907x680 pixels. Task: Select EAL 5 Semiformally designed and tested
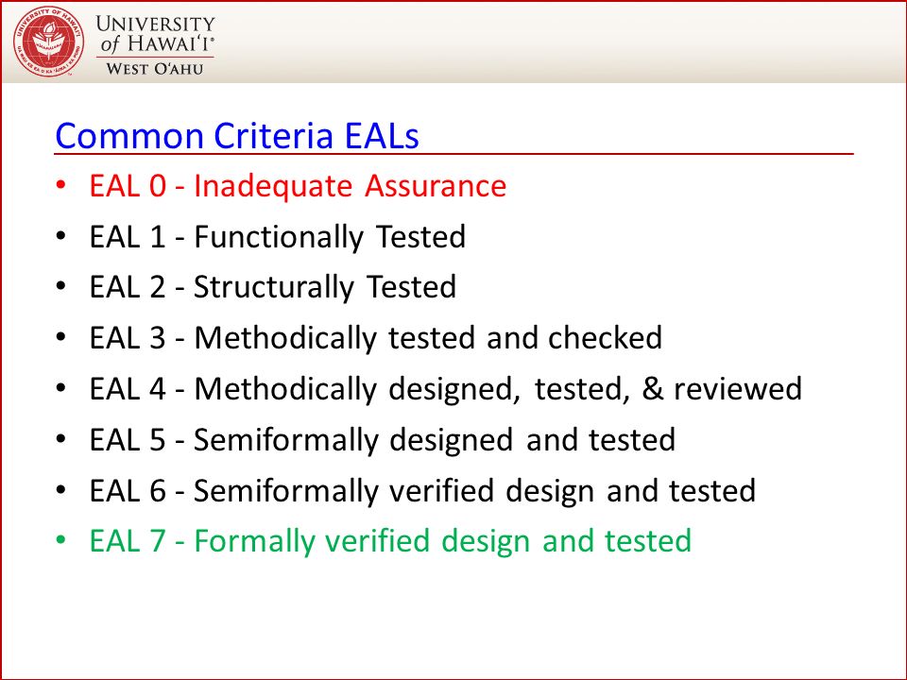coord(383,440)
